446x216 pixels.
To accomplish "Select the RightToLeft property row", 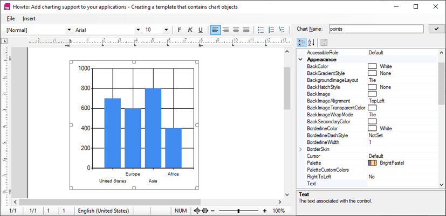I will pos(372,177).
